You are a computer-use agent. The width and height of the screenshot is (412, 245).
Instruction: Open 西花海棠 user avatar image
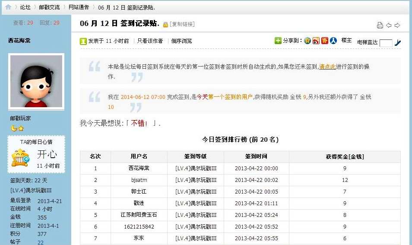click(36, 81)
